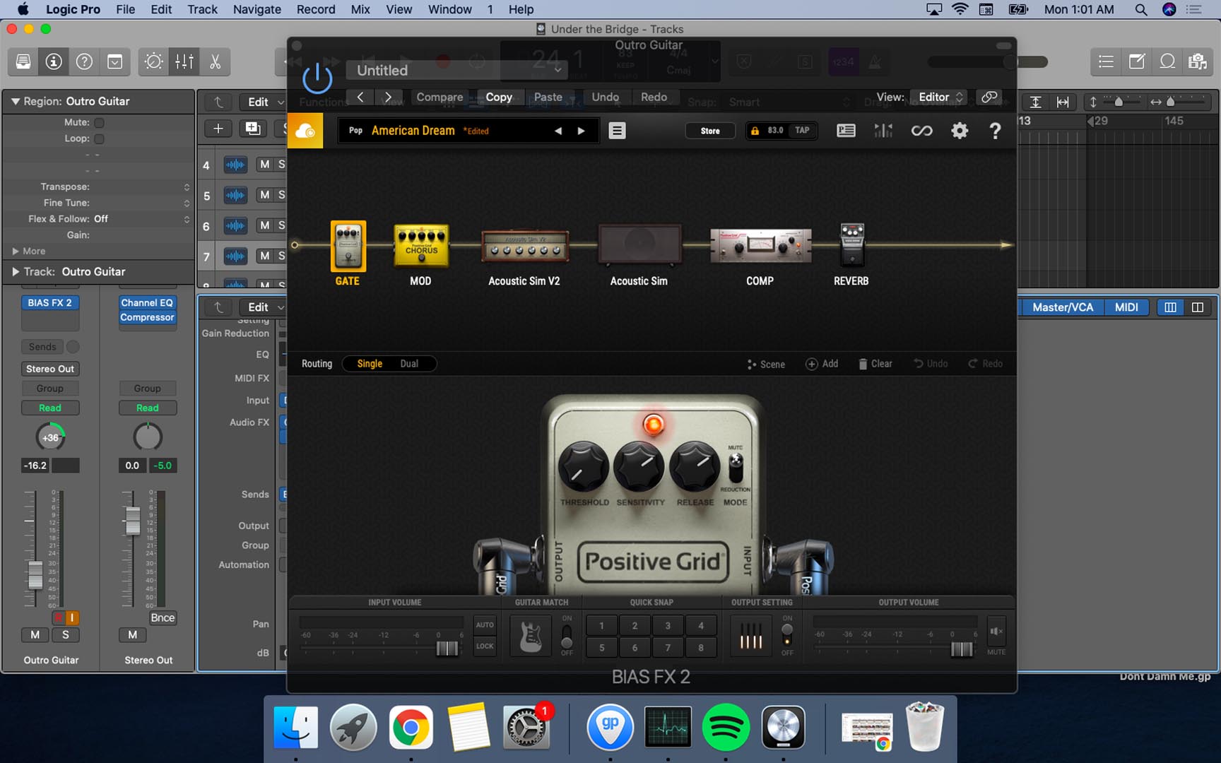Open Scissors editors button
The width and height of the screenshot is (1221, 763).
pos(215,61)
